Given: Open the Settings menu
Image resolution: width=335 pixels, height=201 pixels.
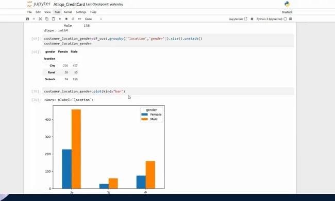Looking at the screenshot, I should 81,12.
